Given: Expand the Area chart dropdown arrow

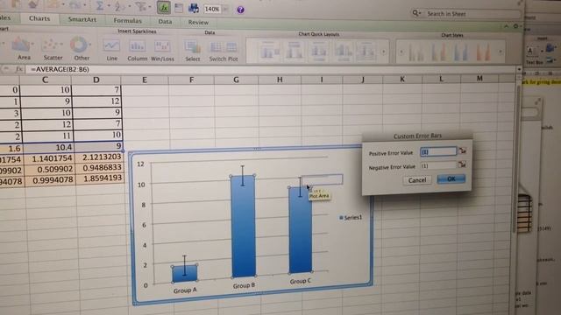Looking at the screenshot, I should pos(32,45).
